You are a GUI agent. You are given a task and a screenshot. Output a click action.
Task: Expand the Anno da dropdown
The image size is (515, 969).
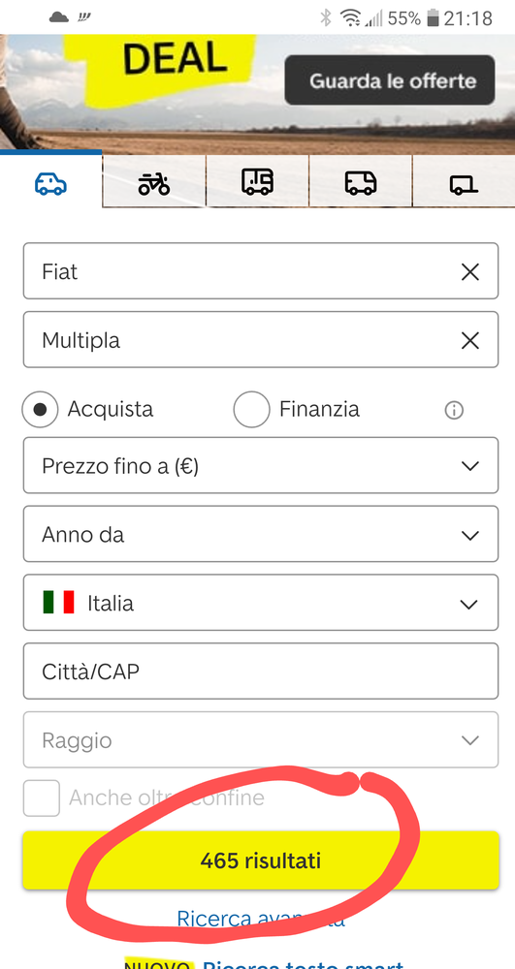(261, 534)
